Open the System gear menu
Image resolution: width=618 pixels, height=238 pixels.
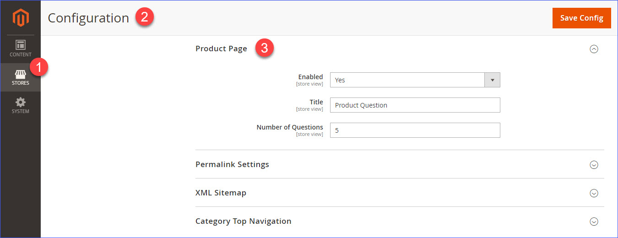(21, 105)
